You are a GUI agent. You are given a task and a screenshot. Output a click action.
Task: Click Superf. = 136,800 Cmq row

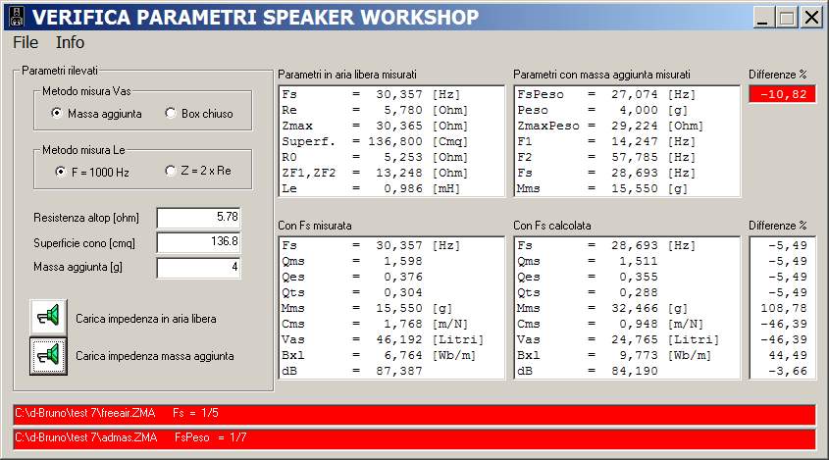pyautogui.click(x=375, y=141)
